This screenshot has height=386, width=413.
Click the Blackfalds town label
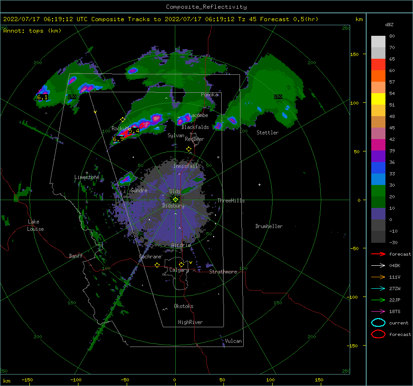click(195, 127)
